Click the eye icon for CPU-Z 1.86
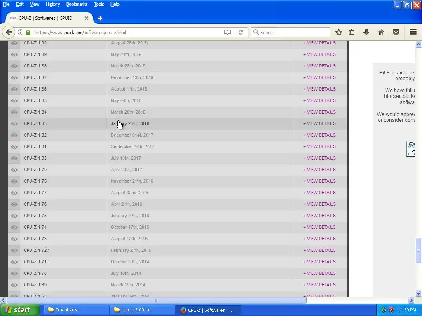This screenshot has width=422, height=316. coord(14,89)
